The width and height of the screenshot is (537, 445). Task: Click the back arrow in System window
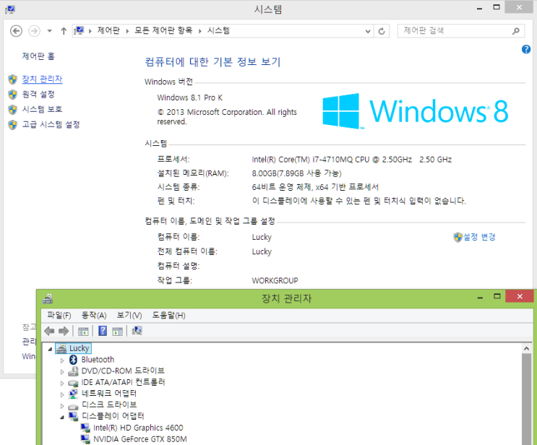[x=16, y=31]
